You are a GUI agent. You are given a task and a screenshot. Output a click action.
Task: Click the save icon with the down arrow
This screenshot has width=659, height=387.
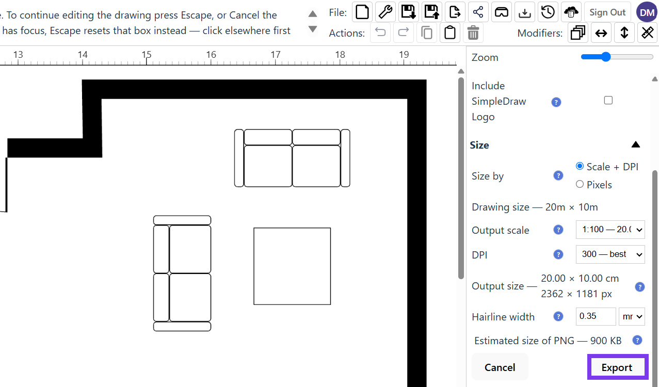click(409, 12)
